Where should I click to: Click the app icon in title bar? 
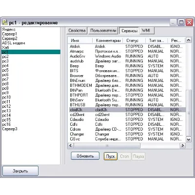[x=5, y=22]
